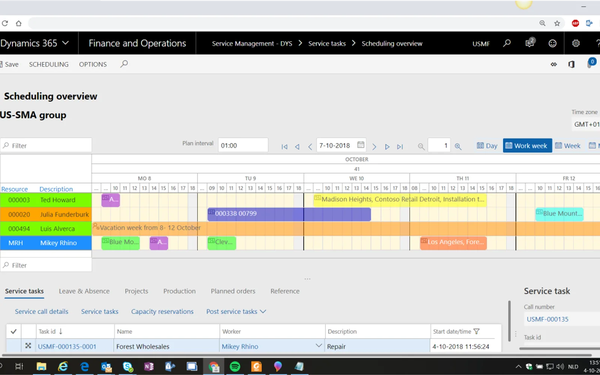
Task: Go to next day with right chevron
Action: pos(374,147)
